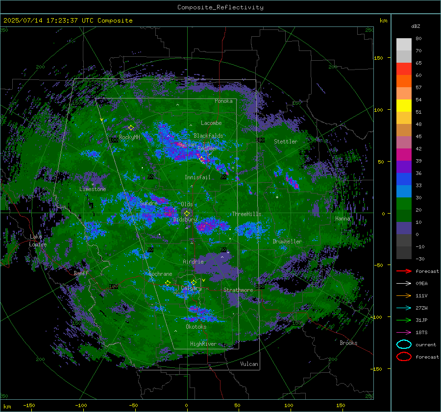Screen dimensions: 441x412
Task: Click the orange 57–60 dBZ legend swatch
Action: (404, 81)
